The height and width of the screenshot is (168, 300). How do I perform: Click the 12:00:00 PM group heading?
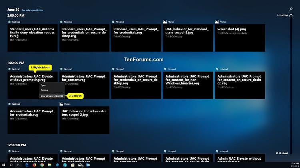tap(17, 145)
